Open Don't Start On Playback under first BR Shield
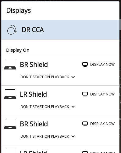Image resolution: width=121 pixels, height=153 pixels. click(x=45, y=77)
